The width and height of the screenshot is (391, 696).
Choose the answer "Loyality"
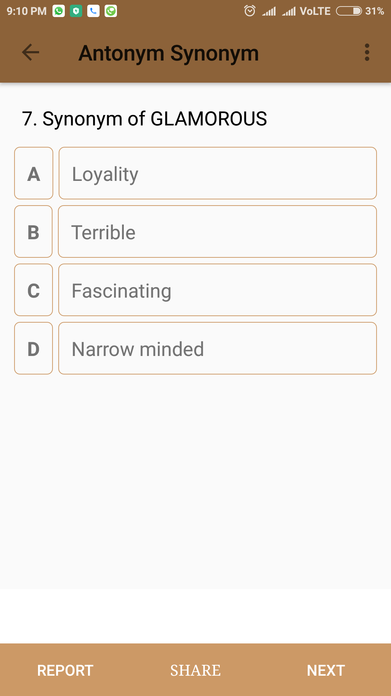pyautogui.click(x=218, y=173)
